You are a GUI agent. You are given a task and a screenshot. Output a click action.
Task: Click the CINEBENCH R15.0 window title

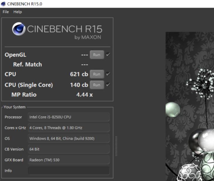pyautogui.click(x=25, y=4)
